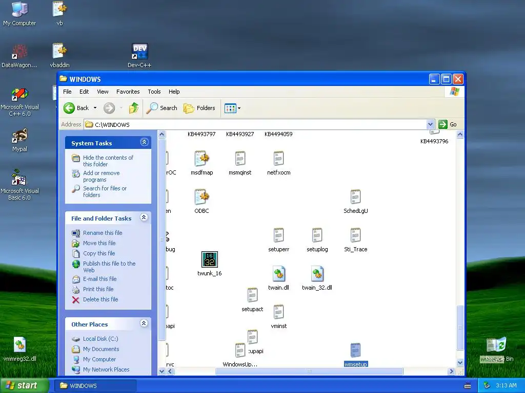Click the file list horizontal scrollbar thumb
This screenshot has width=525, height=393.
[x=309, y=372]
